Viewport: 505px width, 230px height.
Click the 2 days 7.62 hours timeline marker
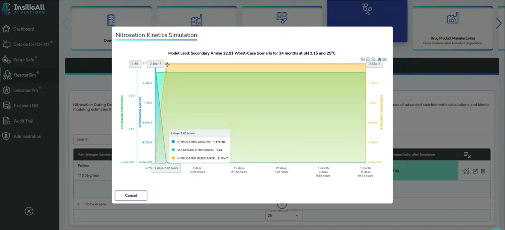166,168
